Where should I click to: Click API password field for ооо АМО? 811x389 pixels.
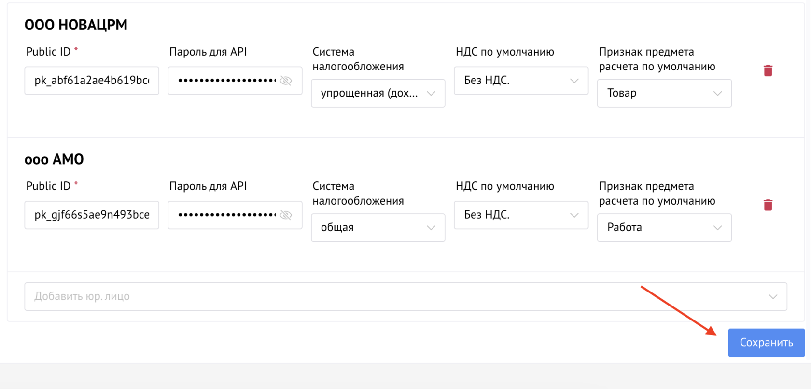click(226, 215)
